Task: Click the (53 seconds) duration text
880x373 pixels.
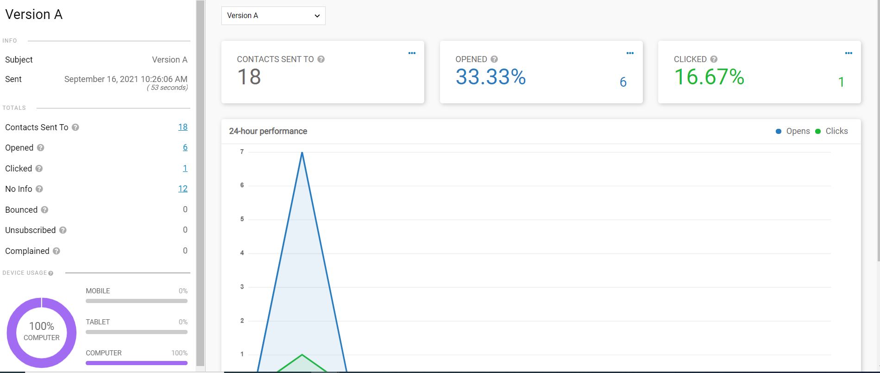Action: pos(167,88)
